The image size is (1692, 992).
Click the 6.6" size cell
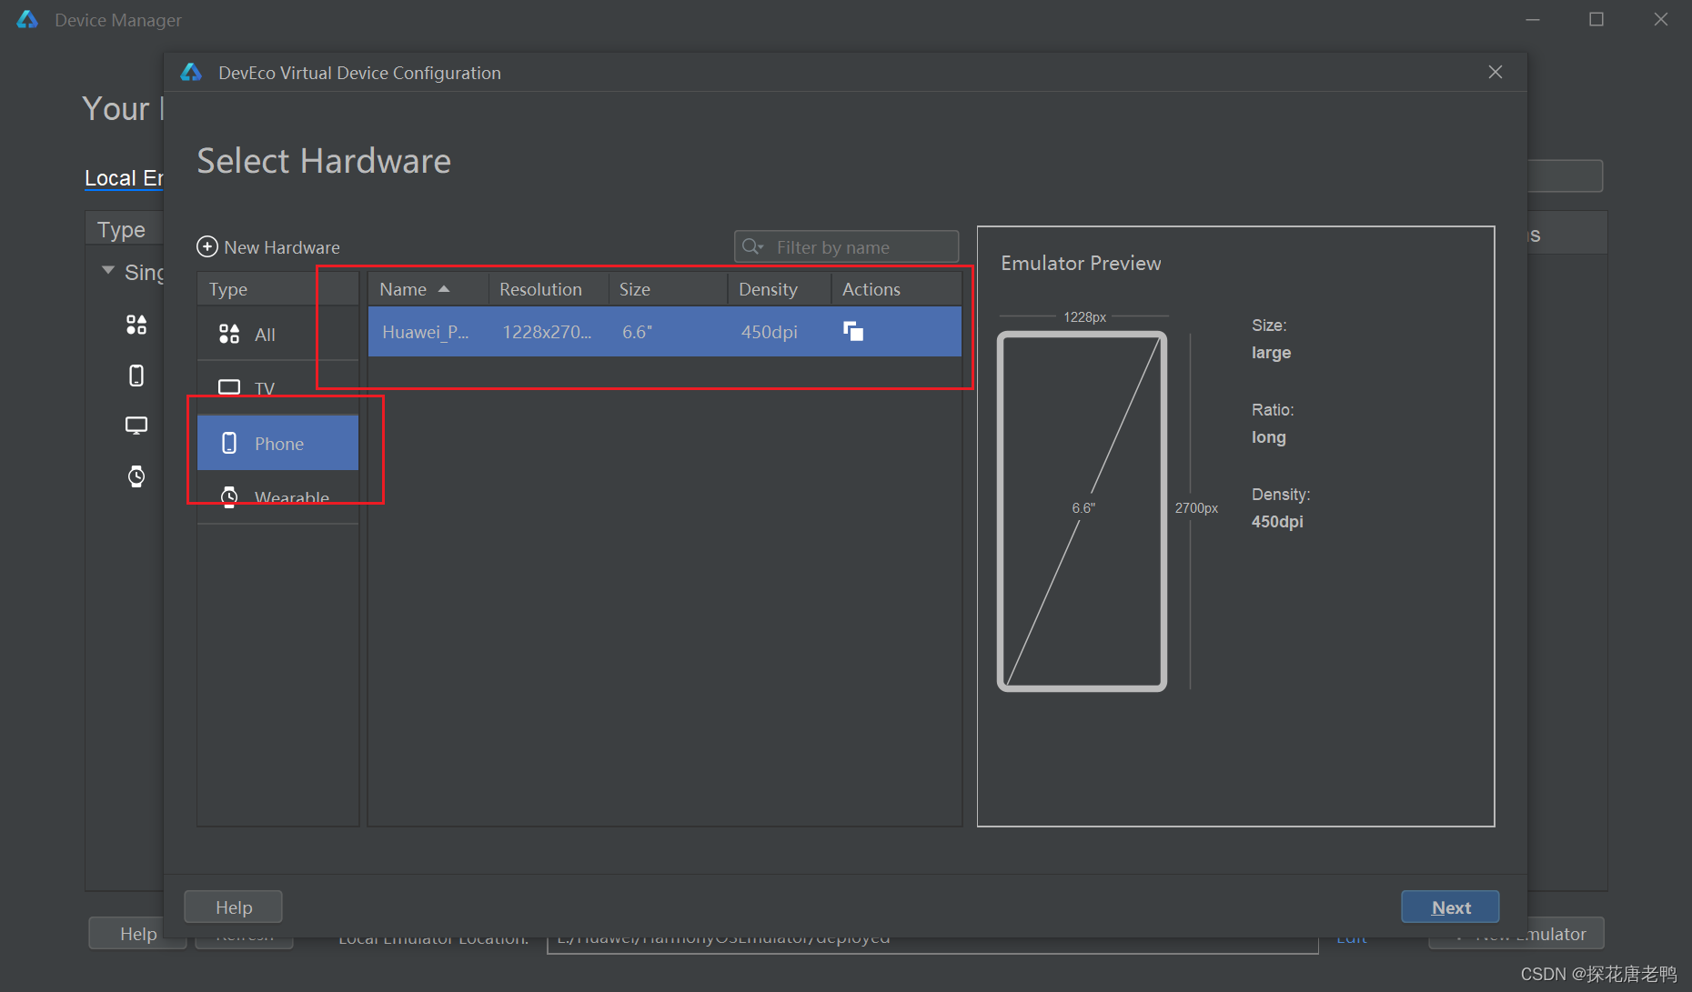[637, 332]
